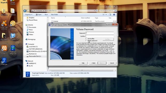Open the Google Chrome desktop icon
Image resolution: width=166 pixels, height=93 pixels.
[13, 2]
